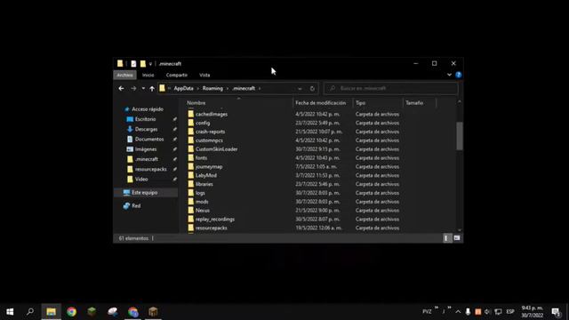
Task: Click Roaming in the address path
Action: tap(212, 89)
